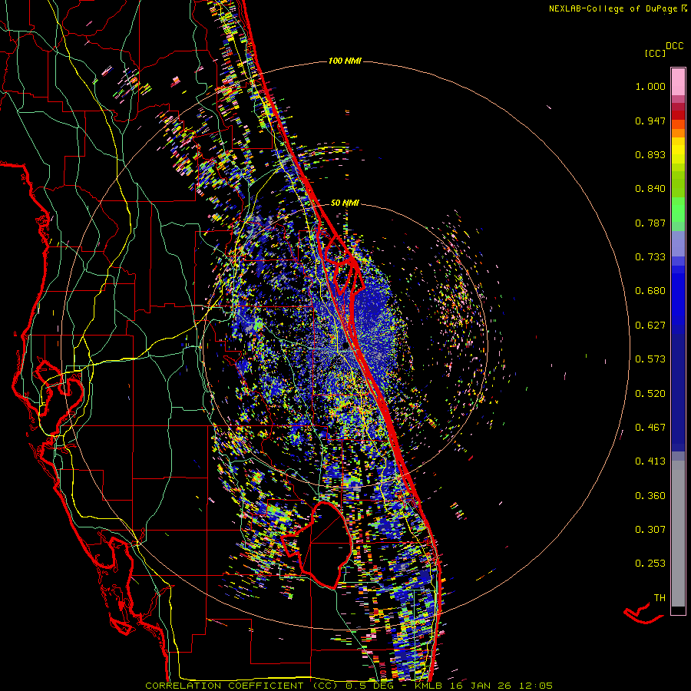Click the 0.253 scale value
The width and height of the screenshot is (691, 691).
(x=650, y=564)
